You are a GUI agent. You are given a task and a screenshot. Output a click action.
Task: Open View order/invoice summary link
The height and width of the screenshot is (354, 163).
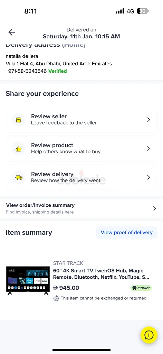point(81,208)
